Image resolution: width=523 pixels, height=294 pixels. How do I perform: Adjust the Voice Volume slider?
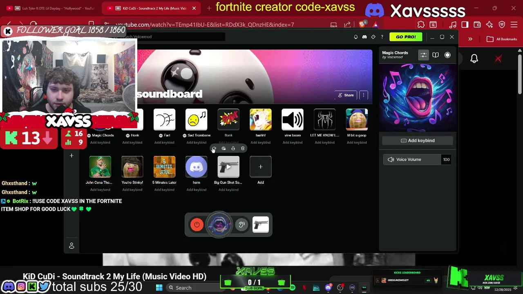(412, 160)
